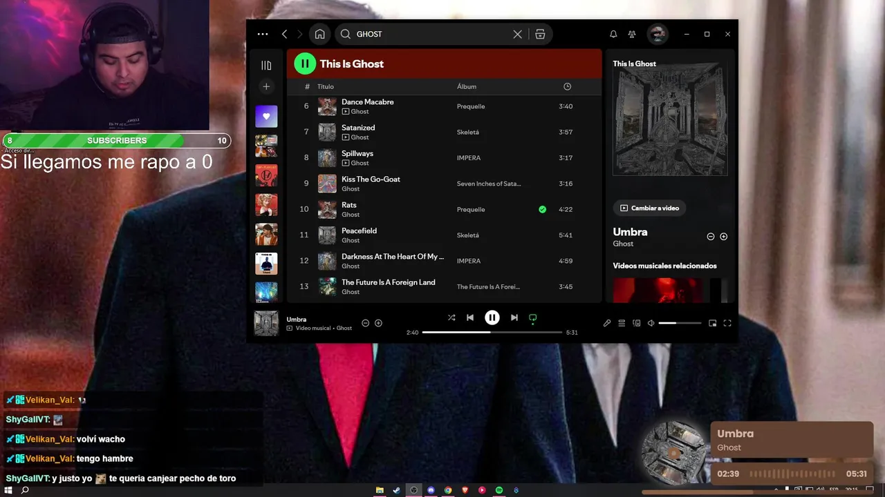Click the add plus icon in player bar
Screen dimensions: 885x497
(378, 323)
